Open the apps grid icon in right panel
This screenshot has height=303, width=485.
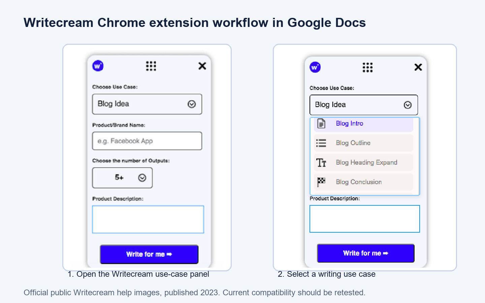367,67
